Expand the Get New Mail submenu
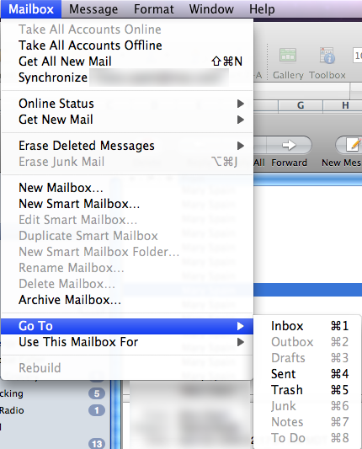This screenshot has width=362, height=449. pyautogui.click(x=127, y=120)
